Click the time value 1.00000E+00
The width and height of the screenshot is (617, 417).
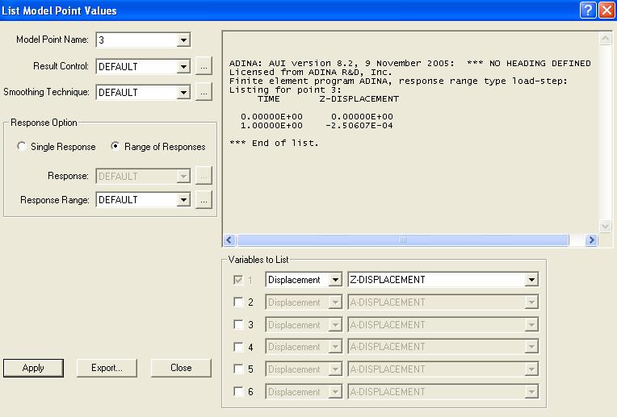point(271,126)
